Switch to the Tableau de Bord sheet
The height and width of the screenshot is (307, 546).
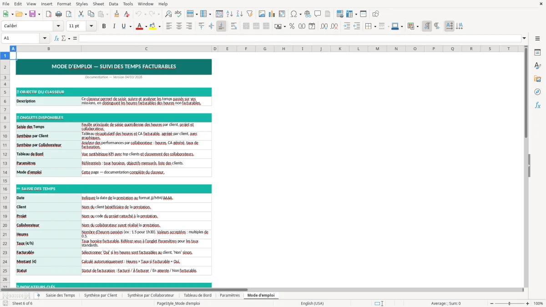point(197,295)
